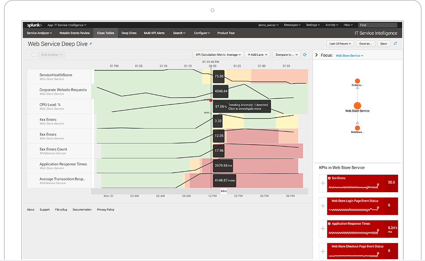Viewport: 425px width, 261px height.
Task: Click the red anomaly marker on CPU Load lane
Action: click(211, 101)
